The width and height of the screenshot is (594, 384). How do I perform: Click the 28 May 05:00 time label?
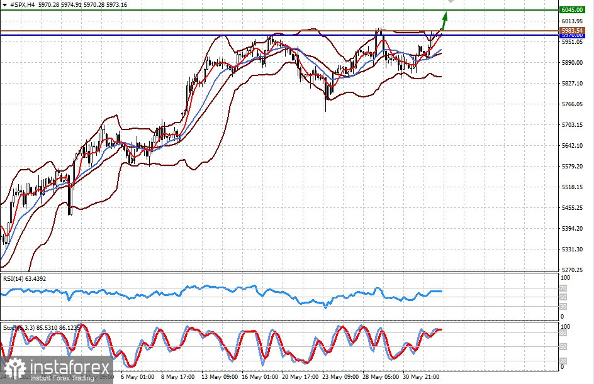[x=381, y=377]
